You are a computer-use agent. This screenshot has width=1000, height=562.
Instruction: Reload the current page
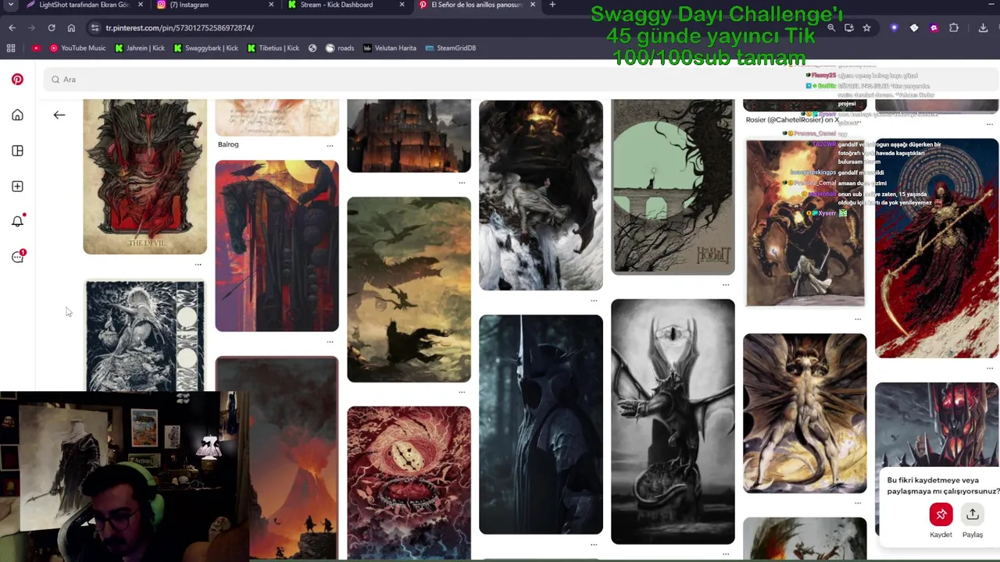(52, 28)
